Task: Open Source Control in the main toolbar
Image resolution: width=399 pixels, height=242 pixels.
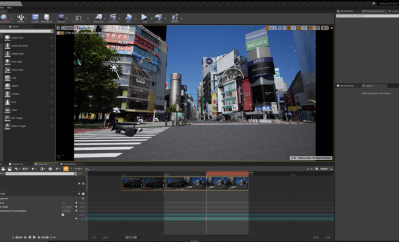Action: (x=4, y=18)
